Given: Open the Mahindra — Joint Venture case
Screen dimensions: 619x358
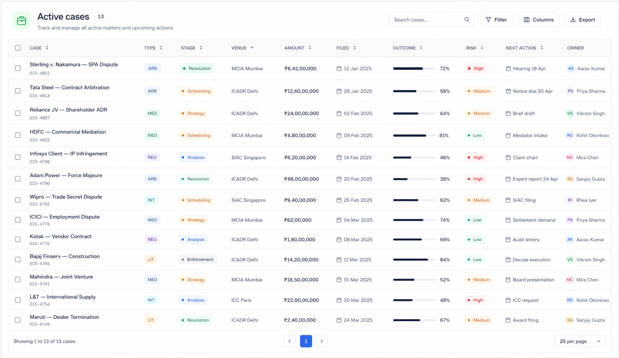Looking at the screenshot, I should (x=61, y=277).
